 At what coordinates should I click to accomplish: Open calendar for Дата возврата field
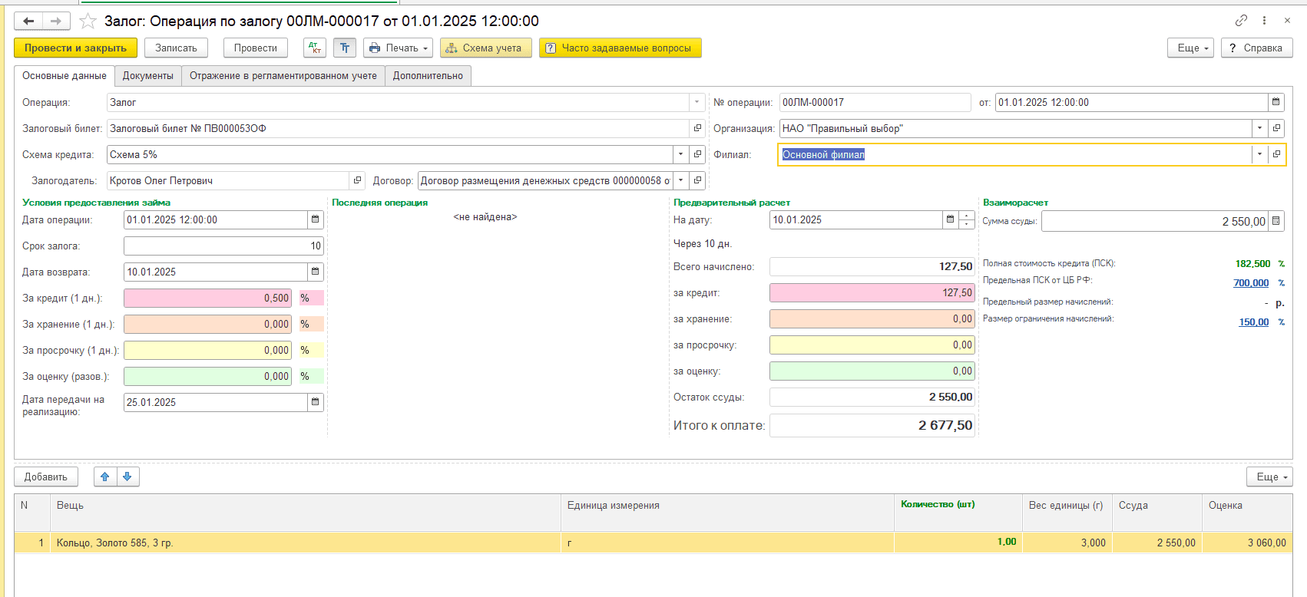(x=315, y=272)
